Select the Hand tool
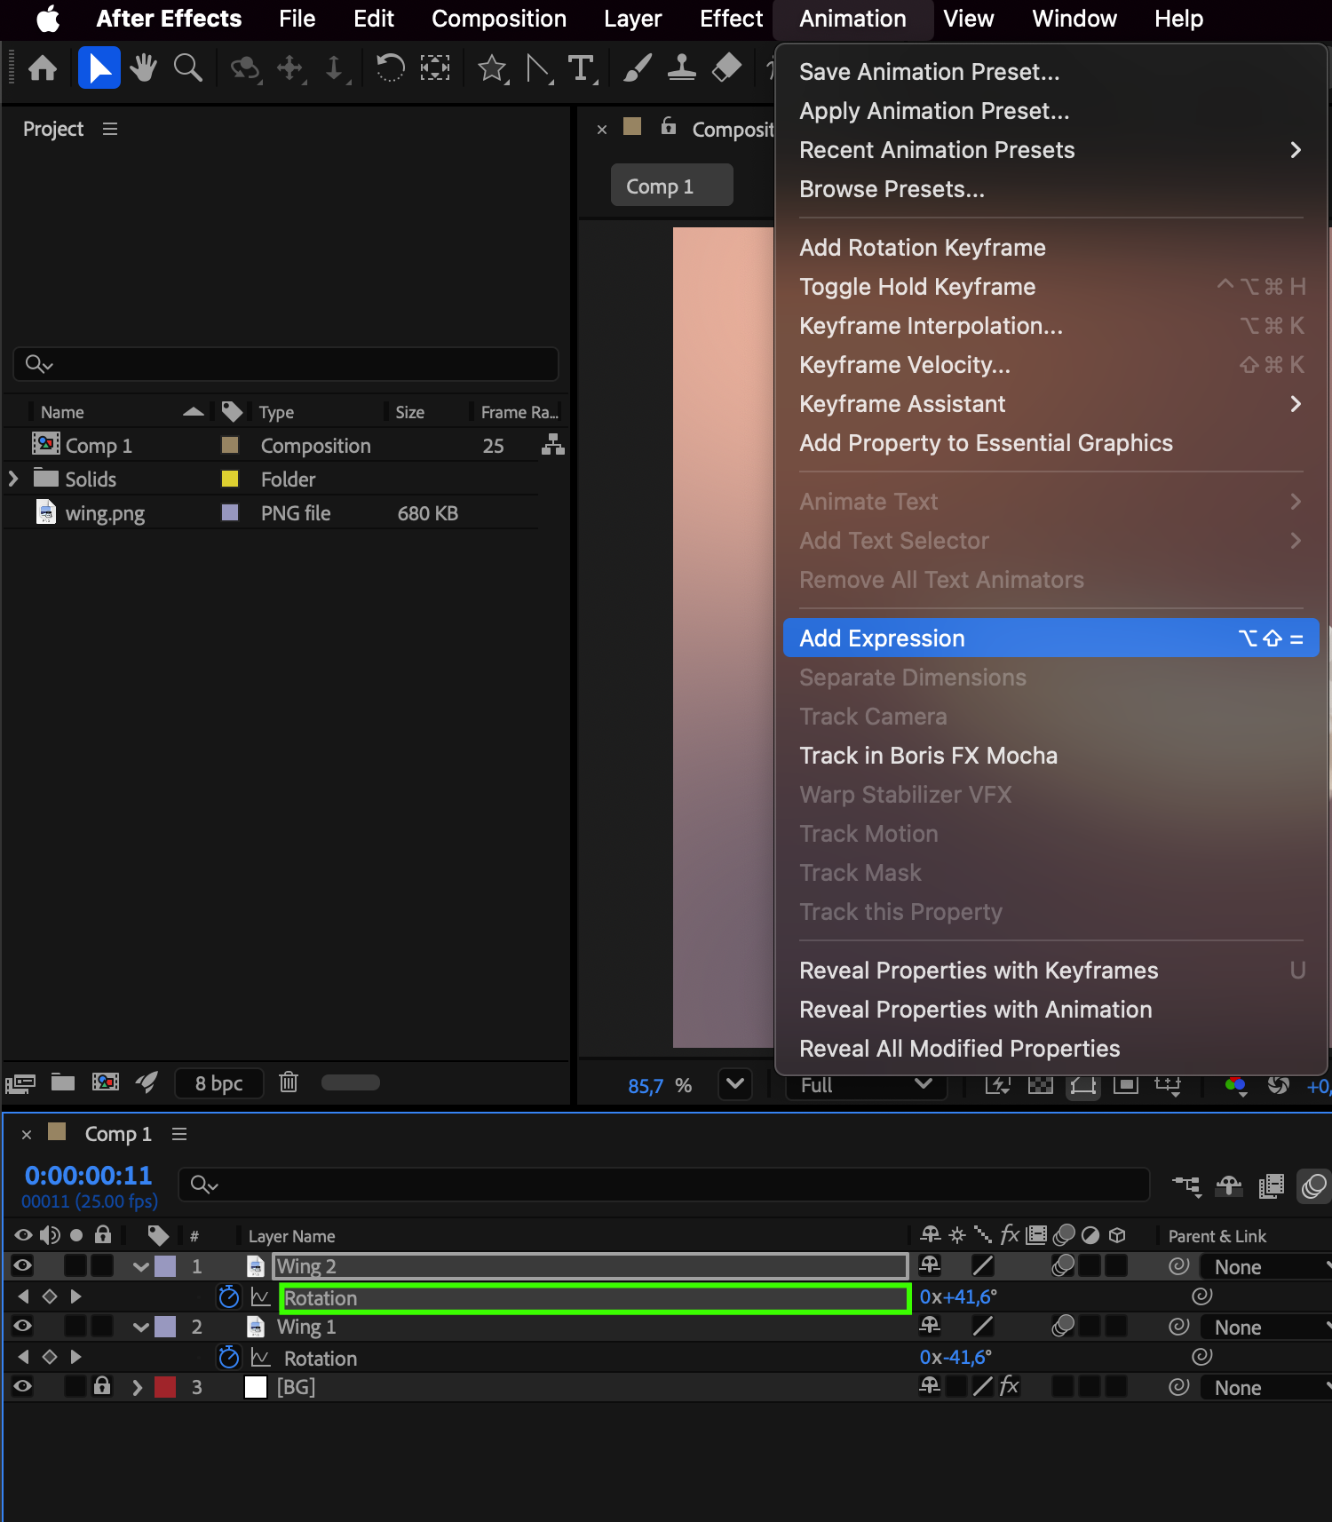 tap(143, 68)
